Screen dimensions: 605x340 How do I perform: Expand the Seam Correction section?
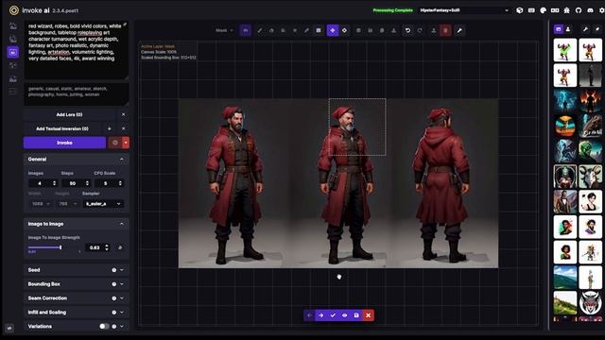[x=77, y=298]
